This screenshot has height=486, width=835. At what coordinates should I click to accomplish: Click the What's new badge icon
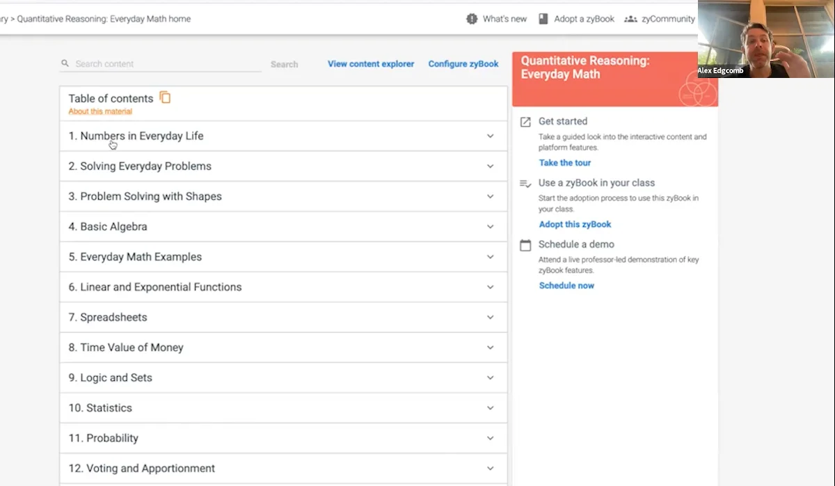472,19
